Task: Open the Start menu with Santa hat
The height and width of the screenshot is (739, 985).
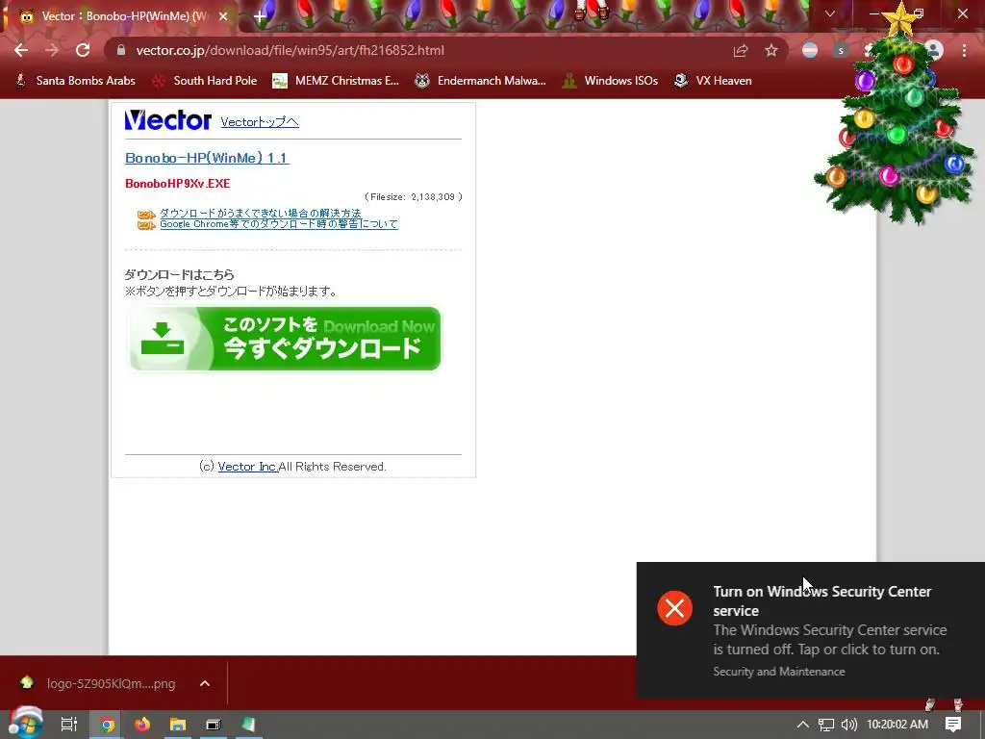Action: pos(25,724)
